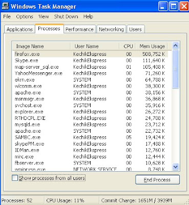Viewport: 189px width, 205px height.
Task: Select the map-server_sql.exe process
Action: point(90,67)
